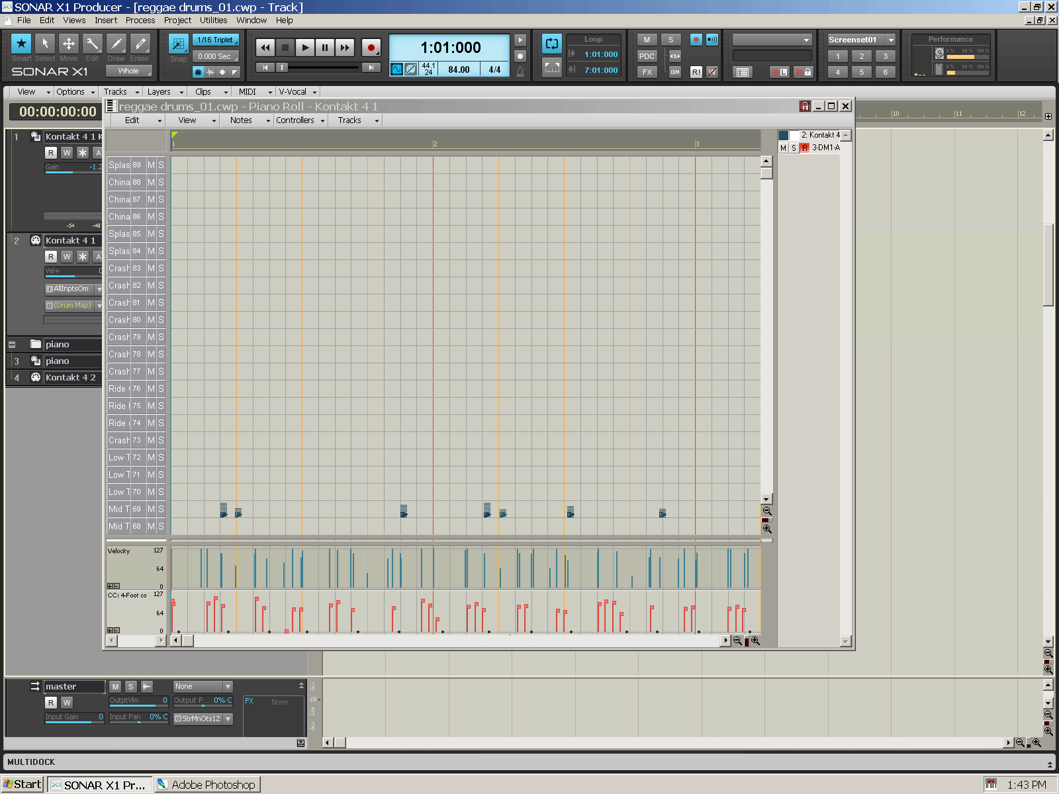The width and height of the screenshot is (1059, 794).
Task: Switch to Adobe Photoshop in taskbar
Action: coord(207,785)
